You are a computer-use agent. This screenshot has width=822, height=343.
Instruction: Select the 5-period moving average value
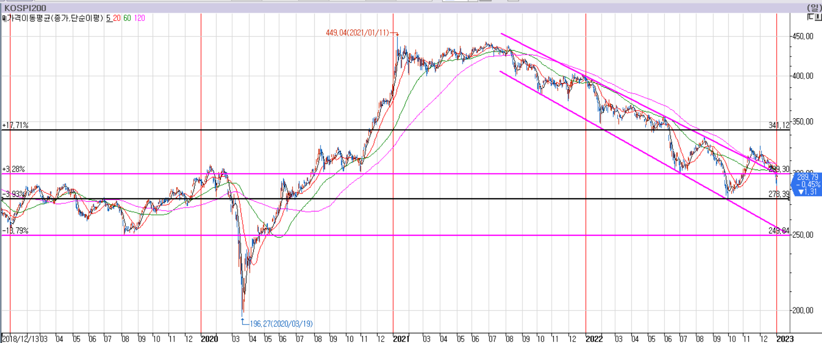click(x=108, y=18)
